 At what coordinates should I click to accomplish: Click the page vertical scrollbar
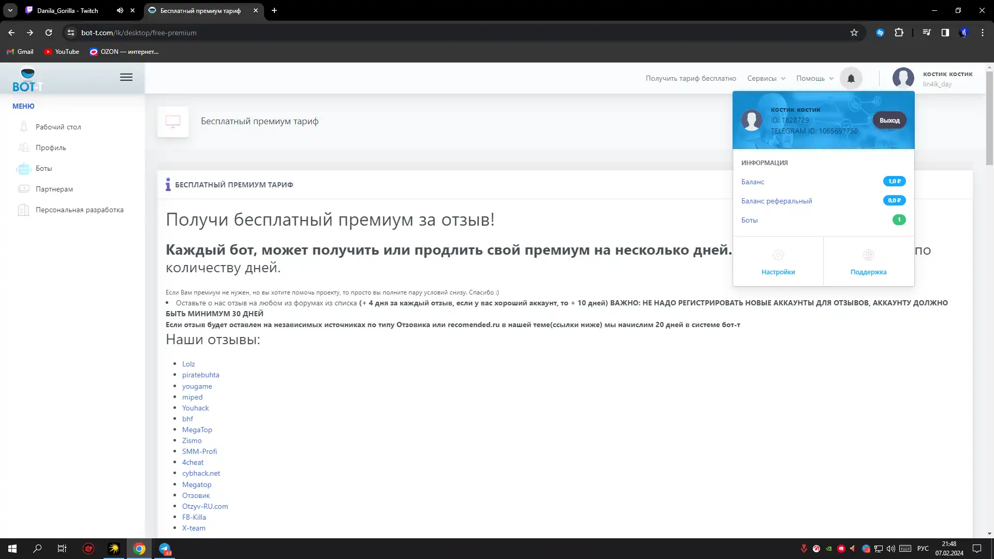coord(989,119)
